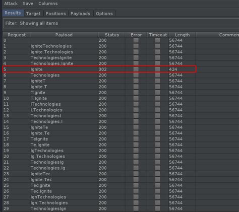Toggle Timeout checkbox in IgTechnologies row

[158, 151]
